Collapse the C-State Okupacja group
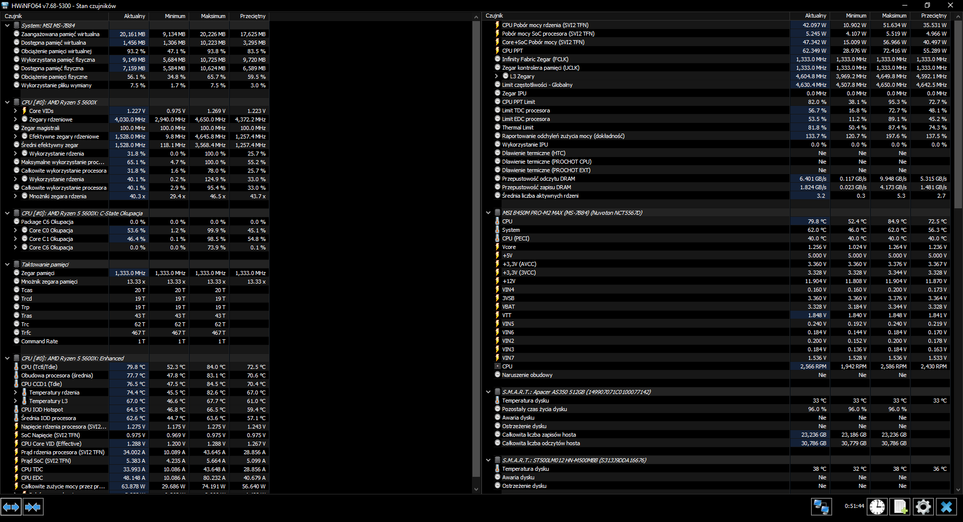Viewport: 963px width, 522px height. click(7, 213)
